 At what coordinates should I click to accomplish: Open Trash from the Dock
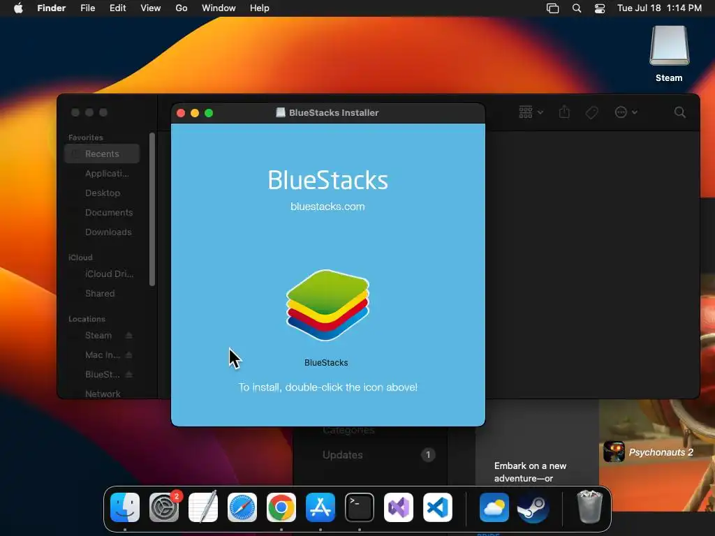tap(589, 507)
